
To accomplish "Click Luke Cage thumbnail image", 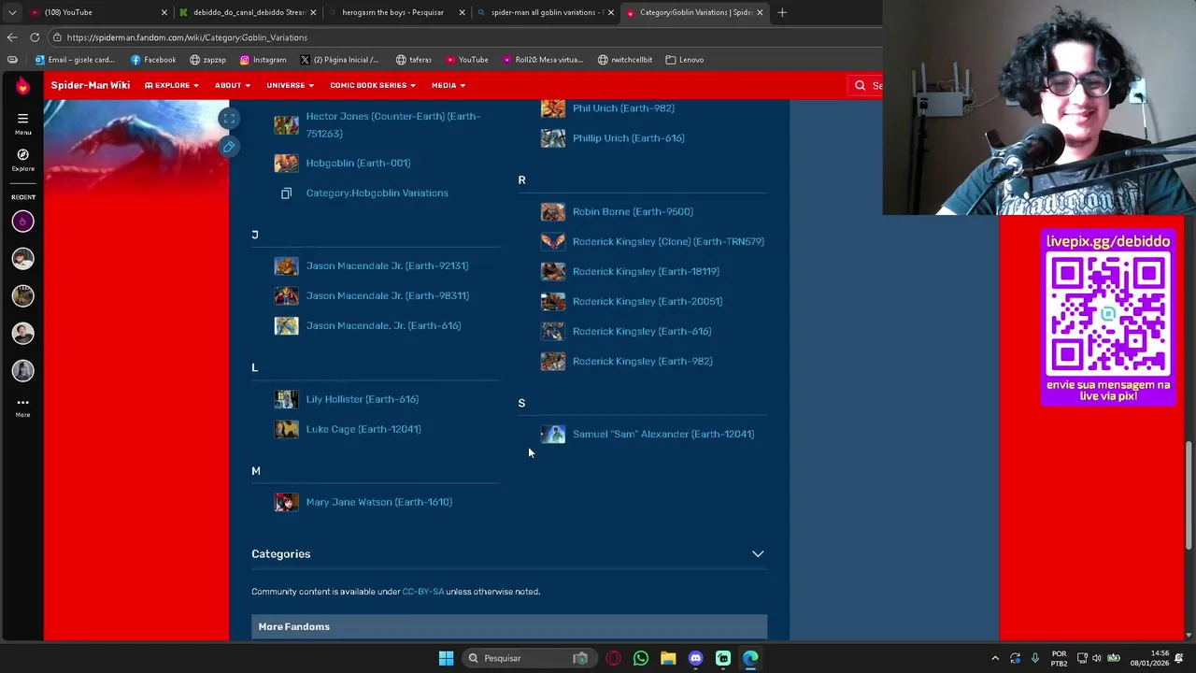I will [x=286, y=429].
